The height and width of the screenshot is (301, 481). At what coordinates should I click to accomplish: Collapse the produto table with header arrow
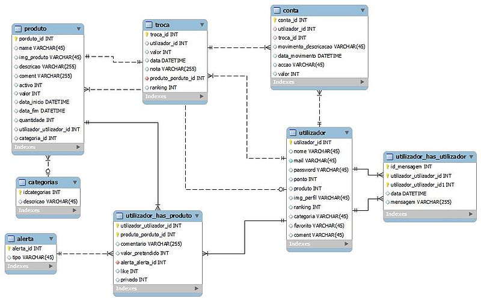pos(78,28)
